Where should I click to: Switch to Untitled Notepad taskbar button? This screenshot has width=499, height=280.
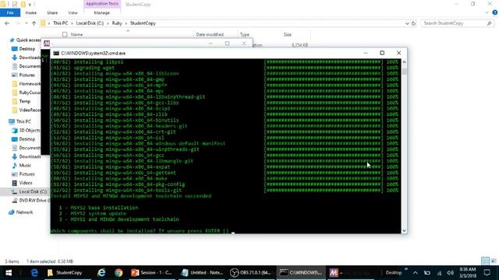[x=202, y=273]
